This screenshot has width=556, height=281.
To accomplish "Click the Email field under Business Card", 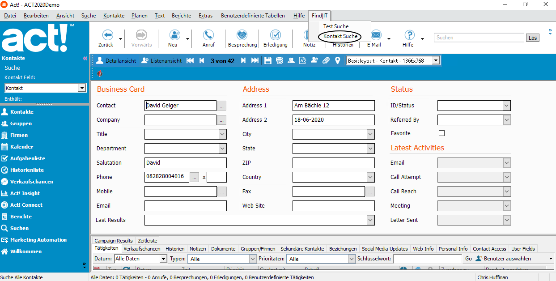I will click(186, 206).
